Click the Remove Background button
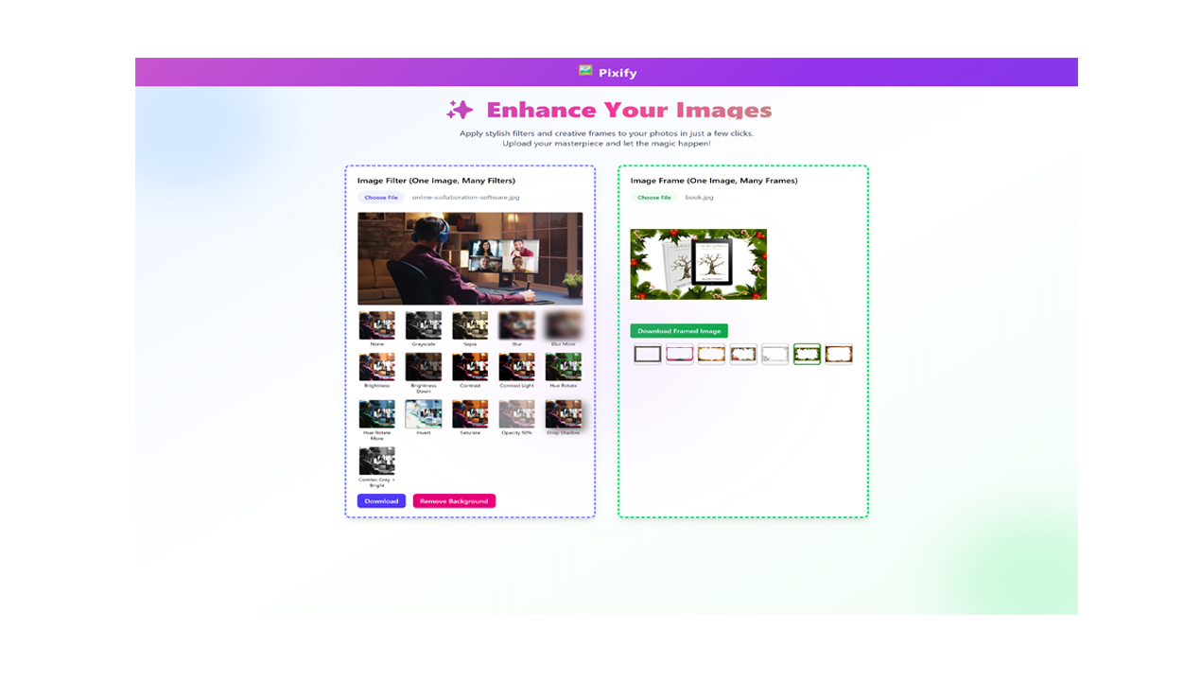The width and height of the screenshot is (1201, 681). (454, 501)
